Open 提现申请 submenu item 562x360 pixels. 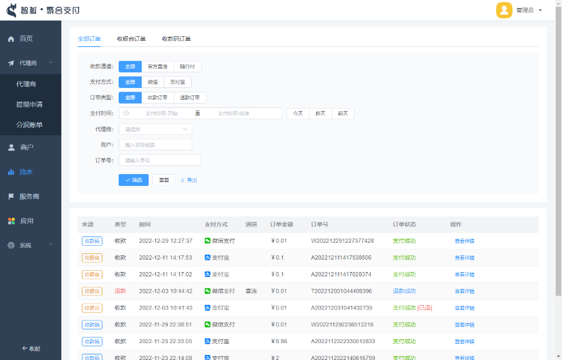pos(31,105)
